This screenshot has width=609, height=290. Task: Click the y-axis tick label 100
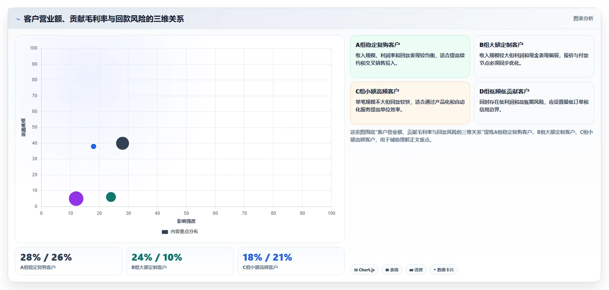tap(34, 48)
